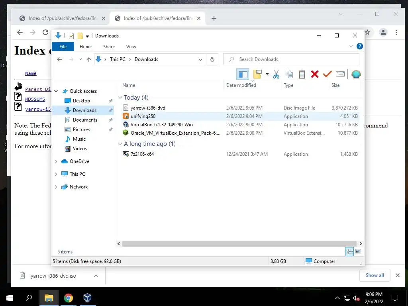Click the Copy icon in toolbar
Screen dimensions: 408x306
pyautogui.click(x=289, y=75)
